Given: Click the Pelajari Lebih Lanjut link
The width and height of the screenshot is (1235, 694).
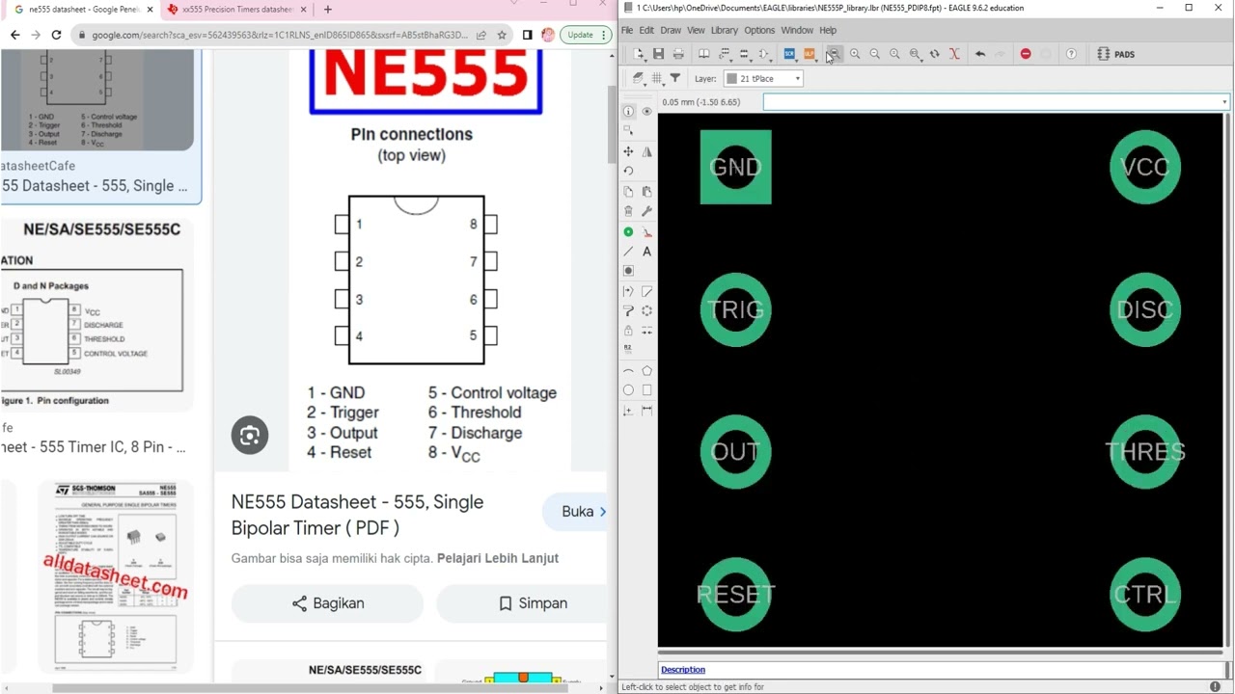Looking at the screenshot, I should tap(498, 558).
